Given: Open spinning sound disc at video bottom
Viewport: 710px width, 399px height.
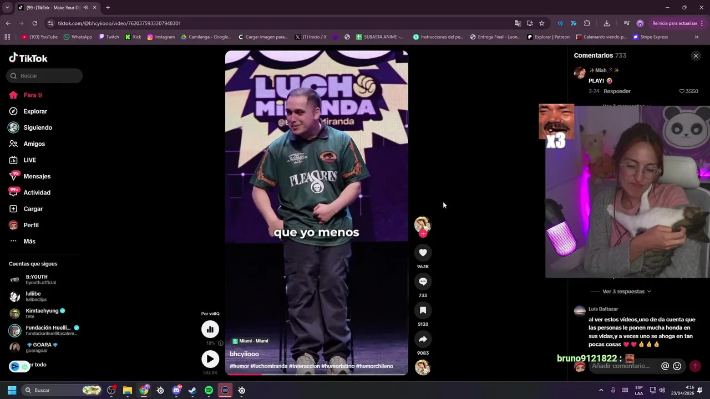Looking at the screenshot, I should pos(423,367).
